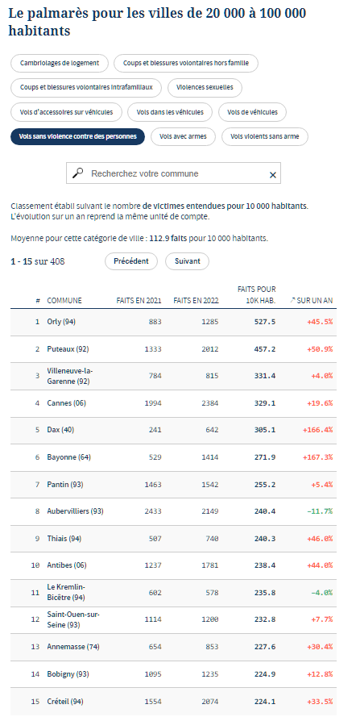Switch to 'Vols violents sans arme' category
The width and height of the screenshot is (360, 717).
pos(265,136)
